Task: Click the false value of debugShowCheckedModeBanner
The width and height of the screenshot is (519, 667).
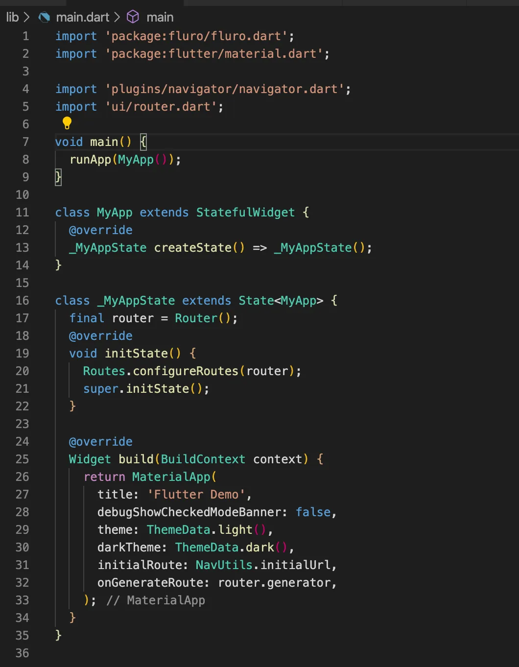Action: 313,512
